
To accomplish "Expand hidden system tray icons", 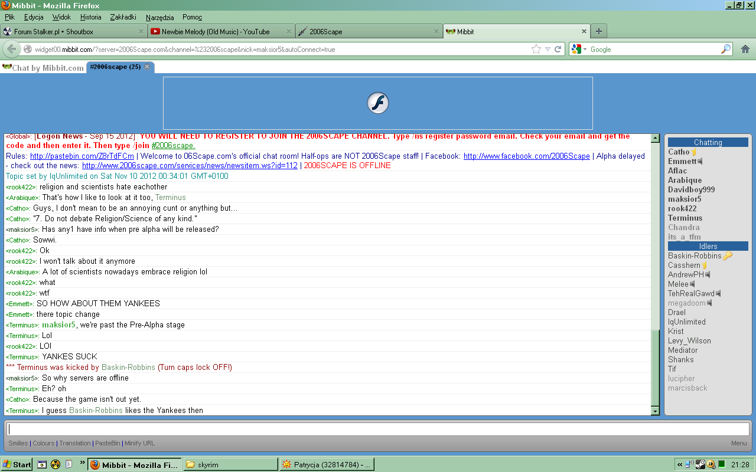I will pos(680,465).
